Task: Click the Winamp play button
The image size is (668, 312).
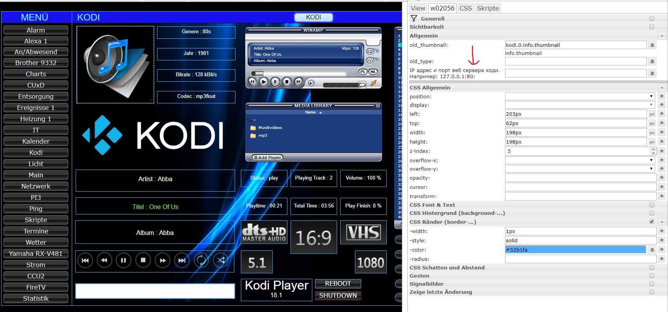Action: point(264,82)
